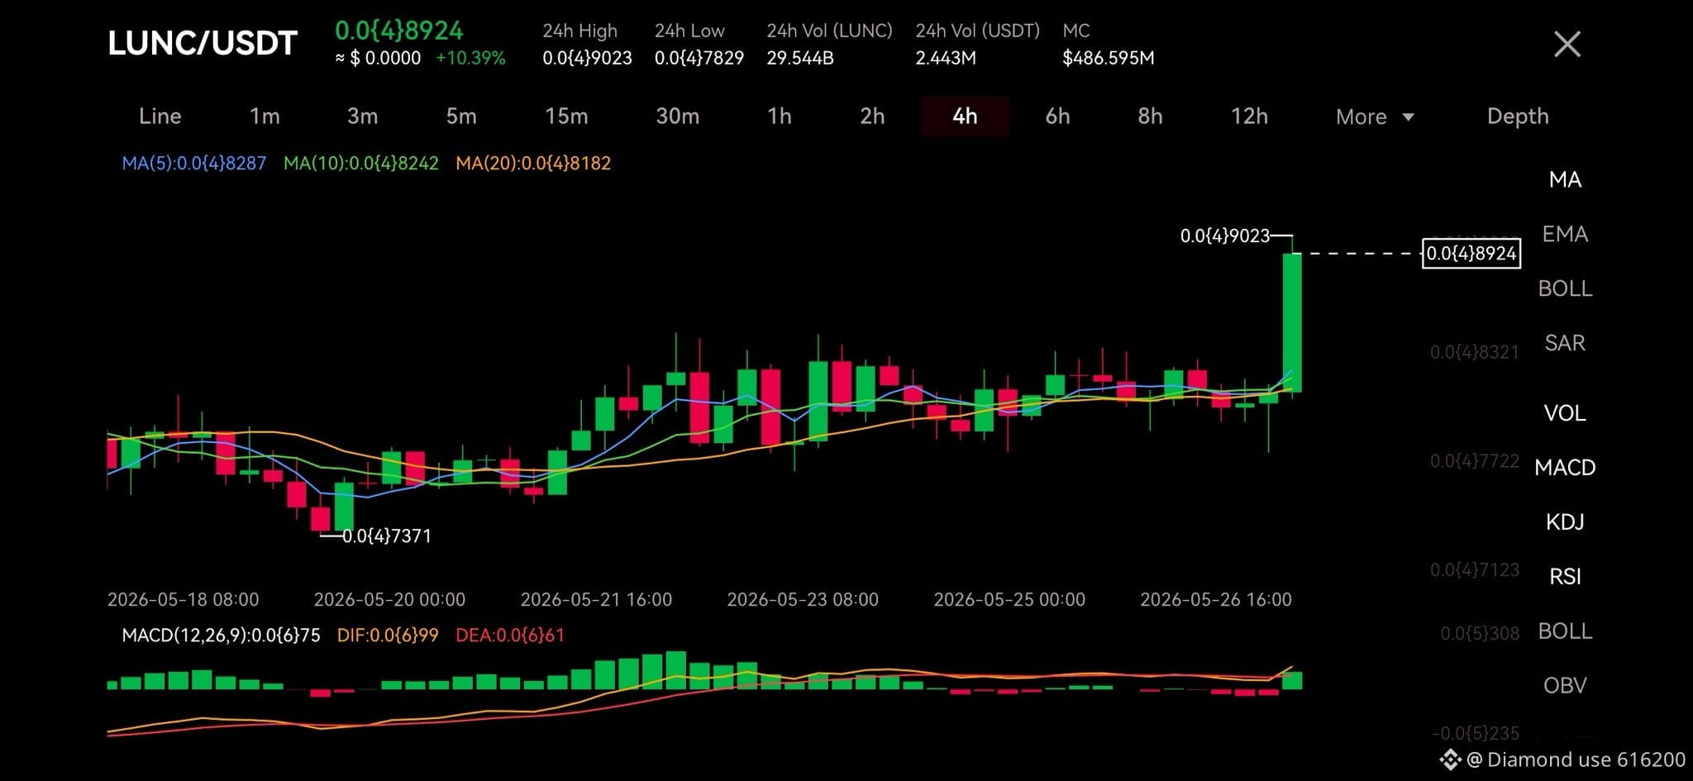Click the LUNC/USDT pair title

click(203, 44)
